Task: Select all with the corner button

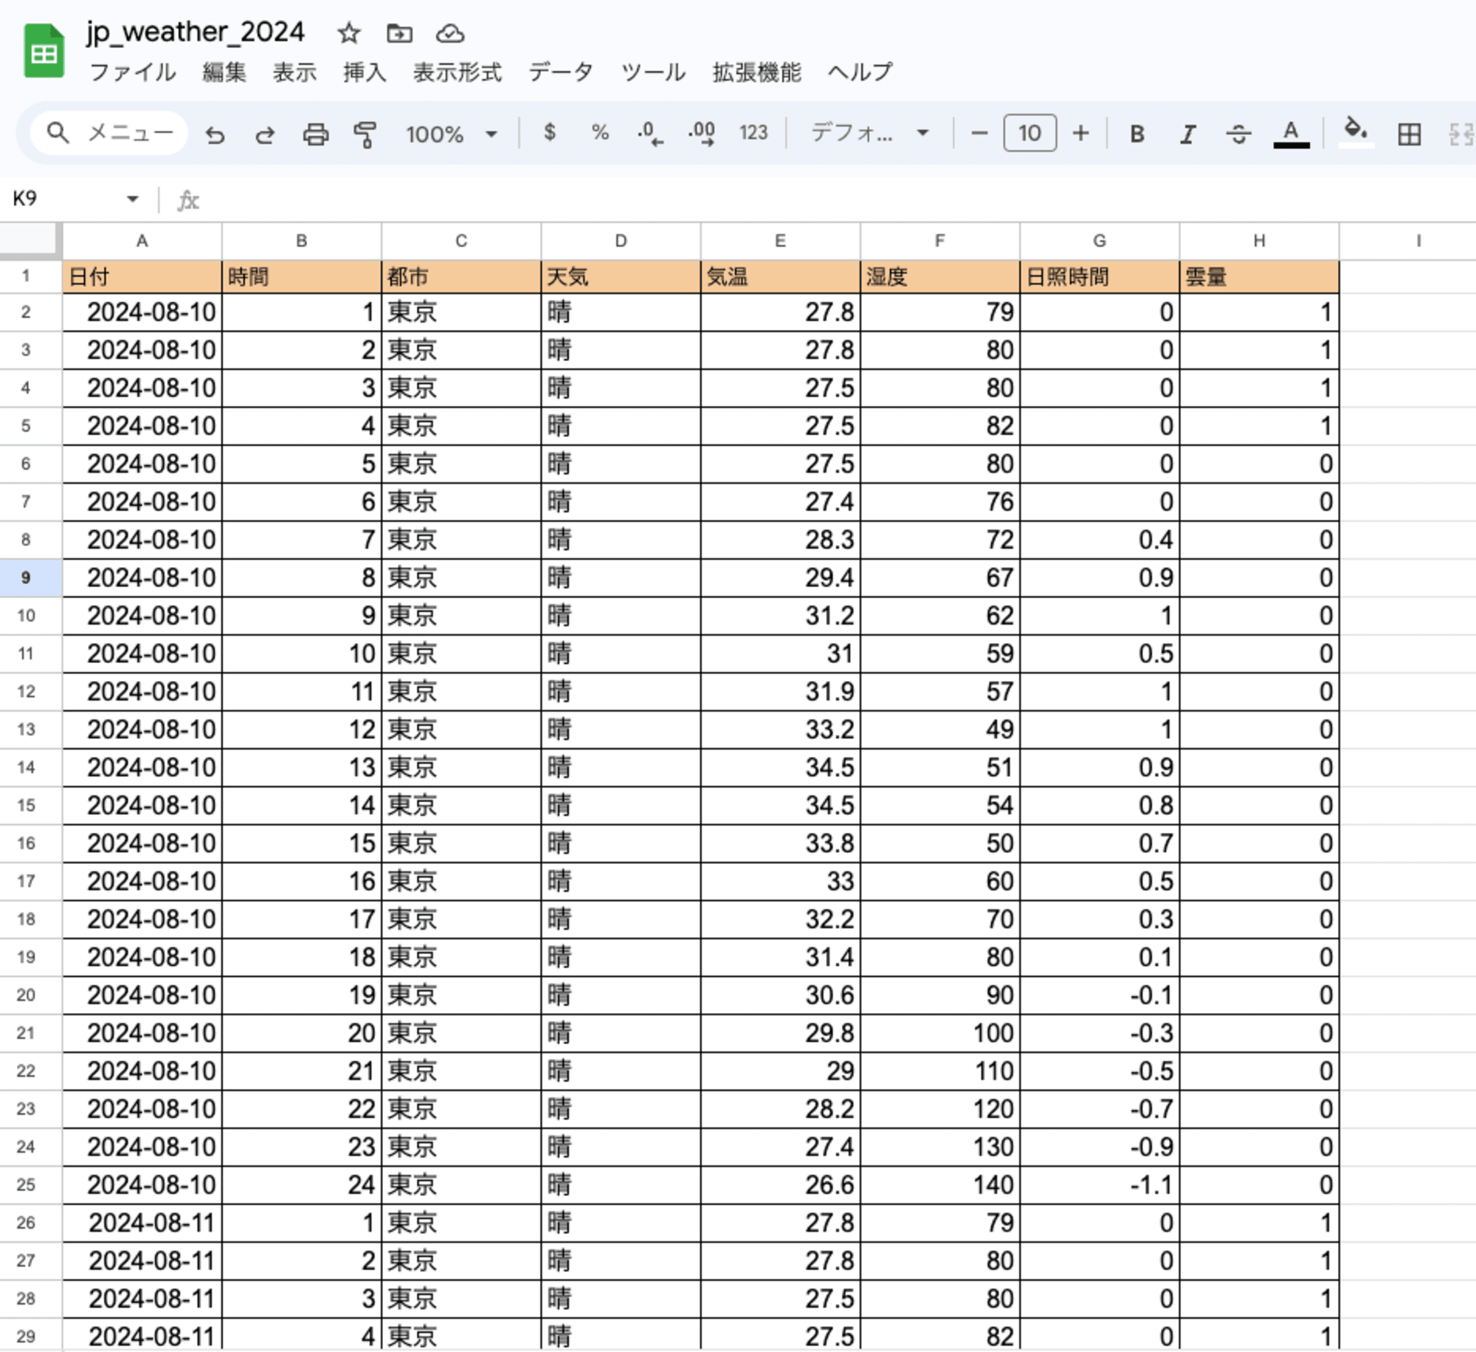Action: 30,240
